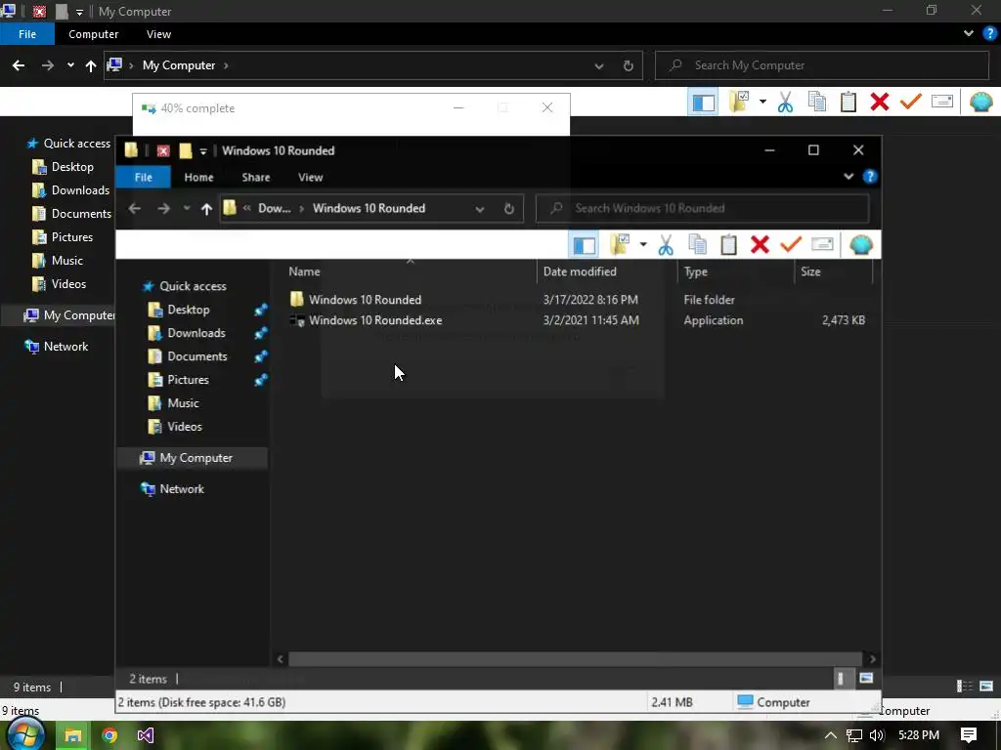Click folder options icon in Windows 10 Rounded toolbar
Viewport: 1001px width, 750px height.
pos(620,245)
